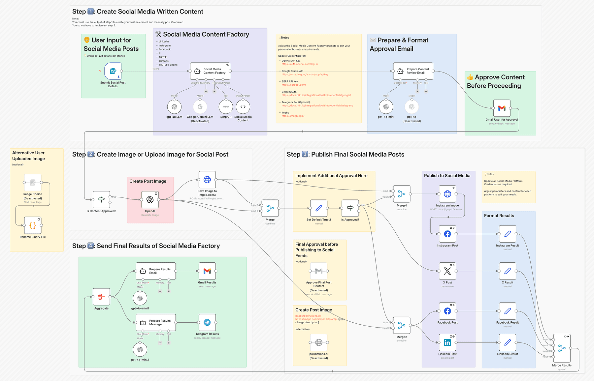Add Tool to Prepare Results Message
This screenshot has height=381, width=594.
point(169,343)
